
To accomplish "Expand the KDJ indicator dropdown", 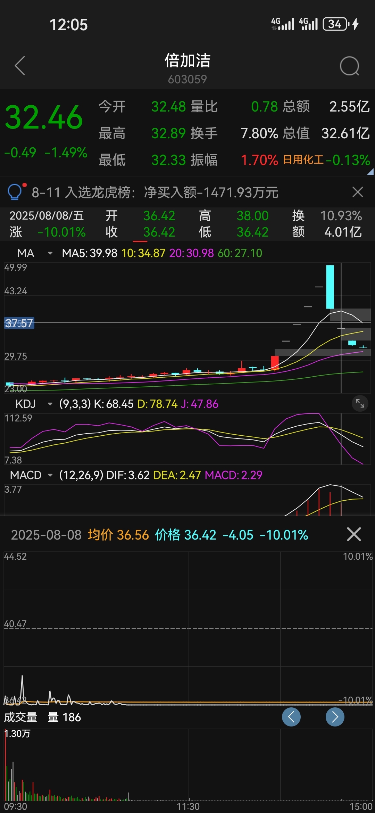I will click(50, 404).
